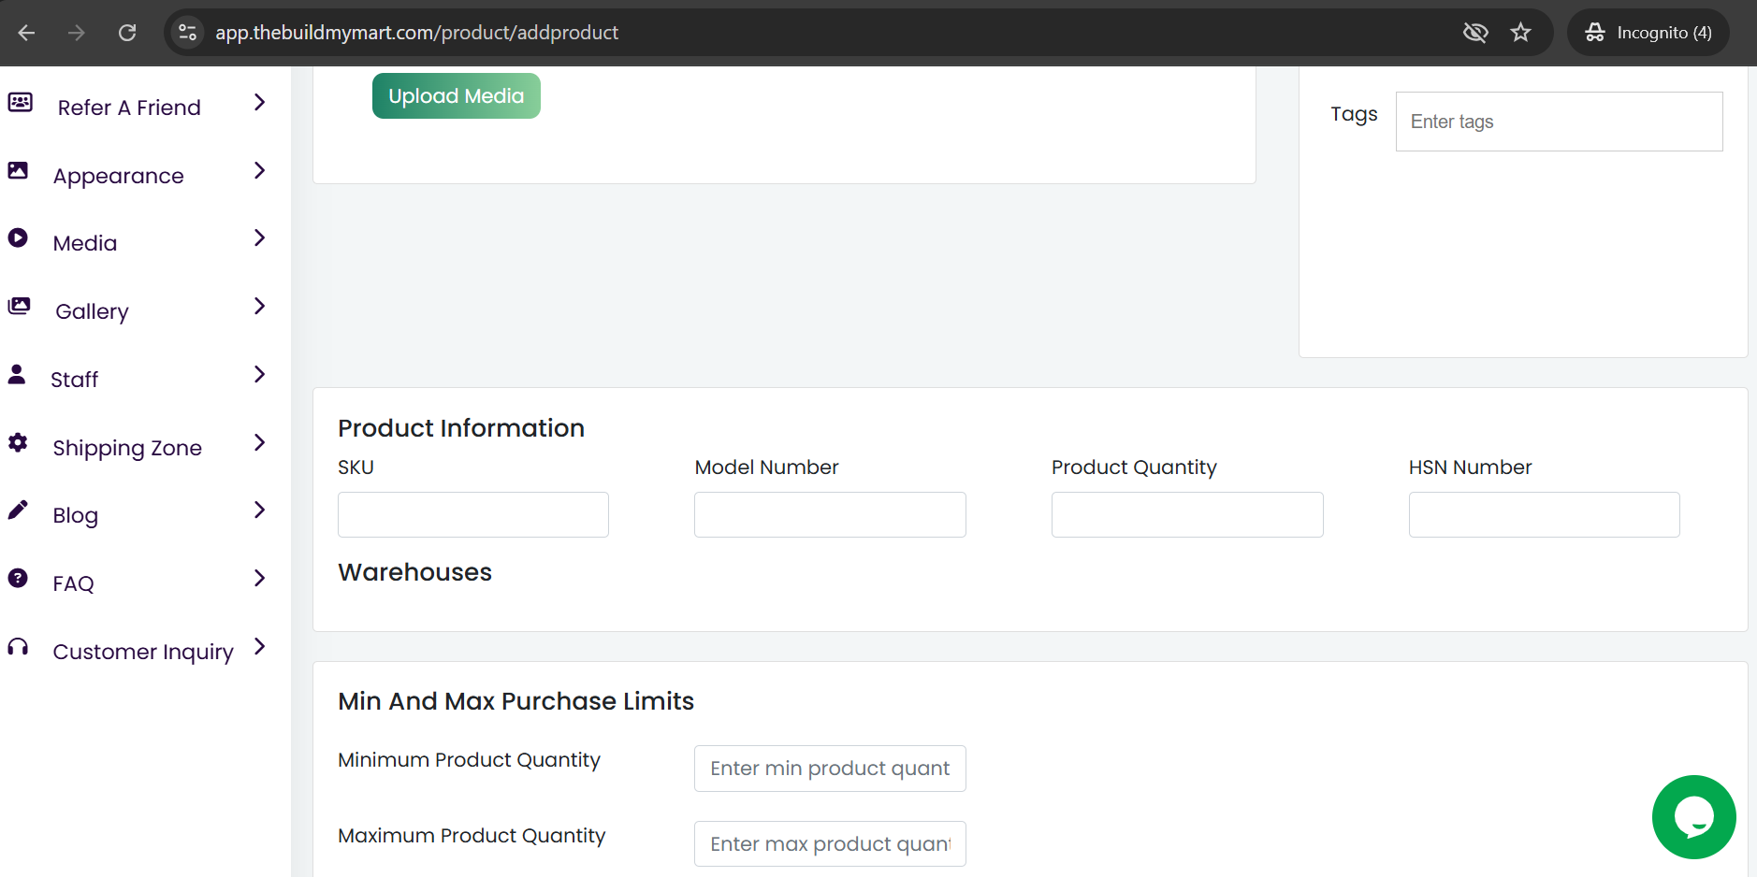This screenshot has height=877, width=1757.
Task: Bookmark this page with the star icon
Action: click(1521, 33)
